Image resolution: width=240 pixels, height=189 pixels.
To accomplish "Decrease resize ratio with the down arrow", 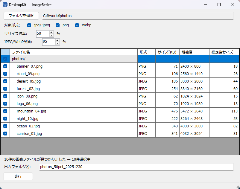I will tap(51, 35).
